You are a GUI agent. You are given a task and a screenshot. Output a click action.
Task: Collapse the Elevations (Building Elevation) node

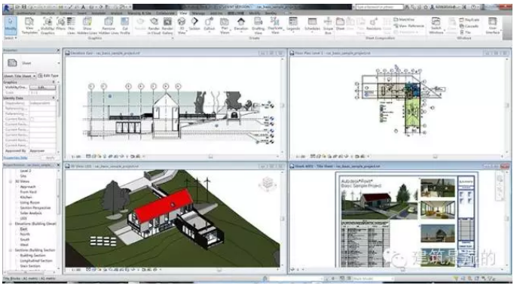(11, 224)
